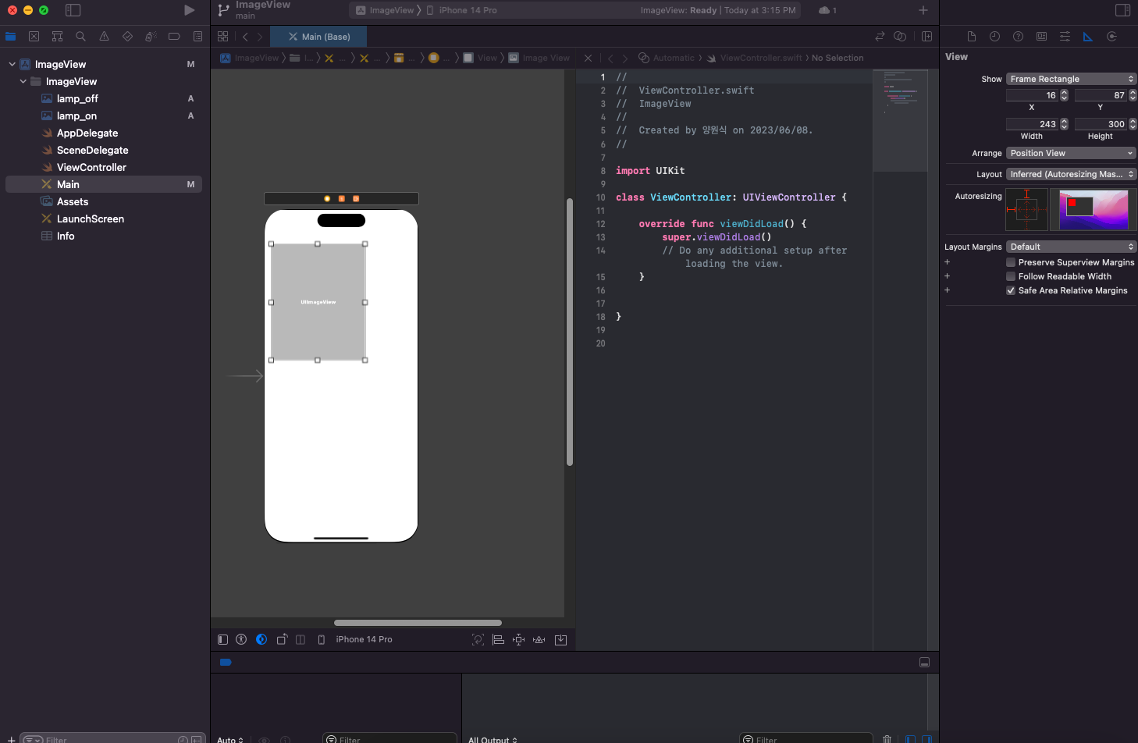Show the Size inspector ruler icon
Screen dimensions: 1138x743
click(x=1088, y=37)
